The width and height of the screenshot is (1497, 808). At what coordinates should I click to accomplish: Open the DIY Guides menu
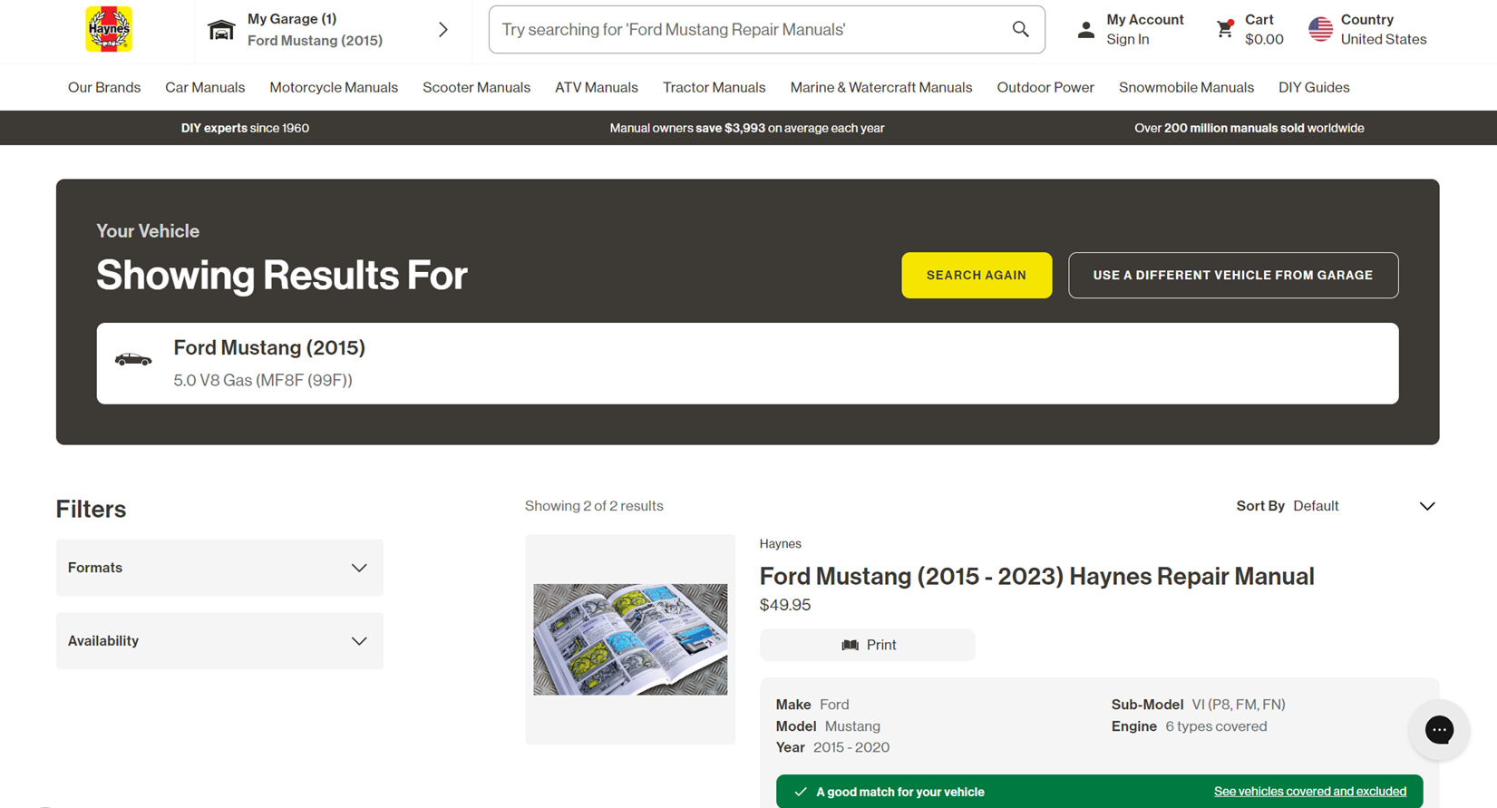1314,88
